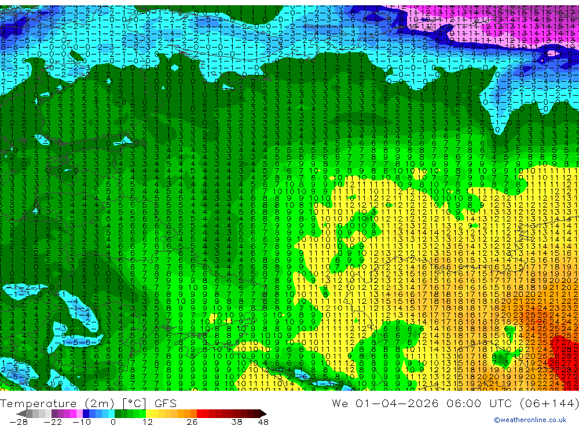Pick the darkest green swatch next to 0
This screenshot has height=425, width=579.
tap(118, 413)
